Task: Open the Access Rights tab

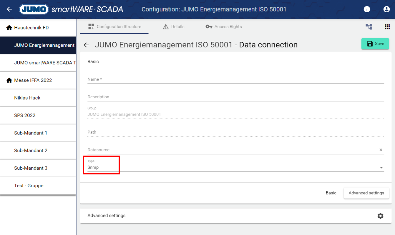Action: pos(224,27)
